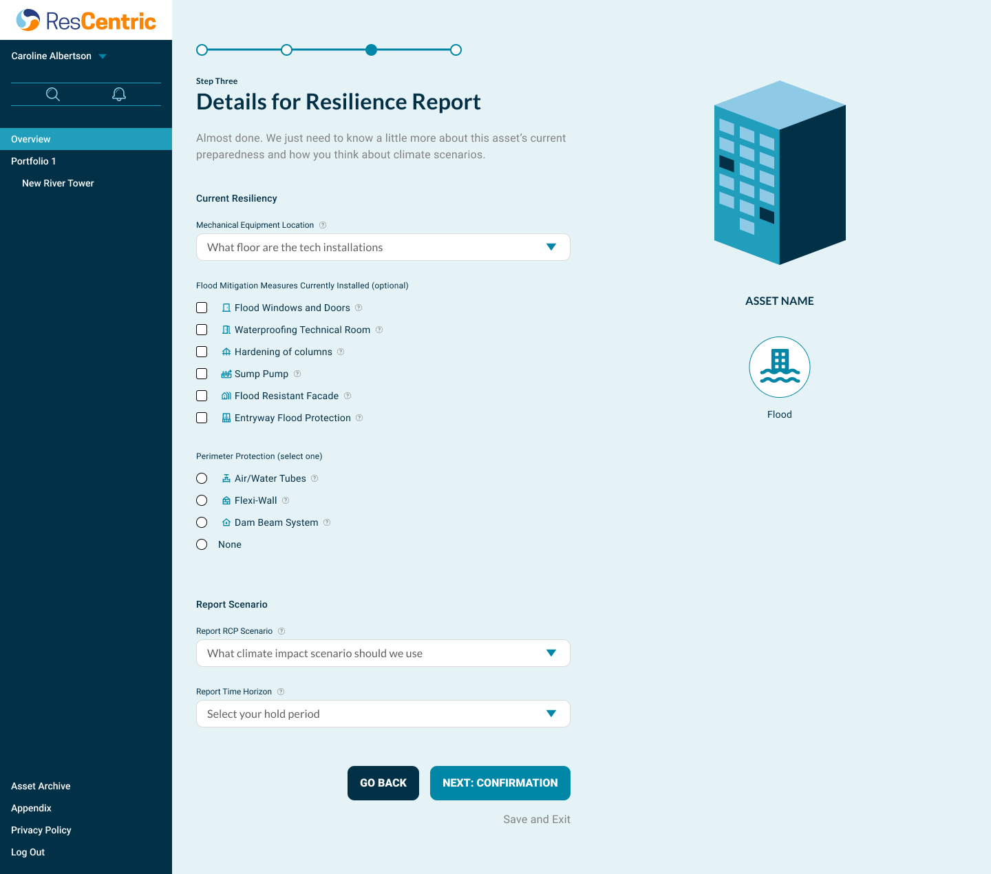Tick the Entryway Flood Protection checkbox
The width and height of the screenshot is (991, 874).
202,418
